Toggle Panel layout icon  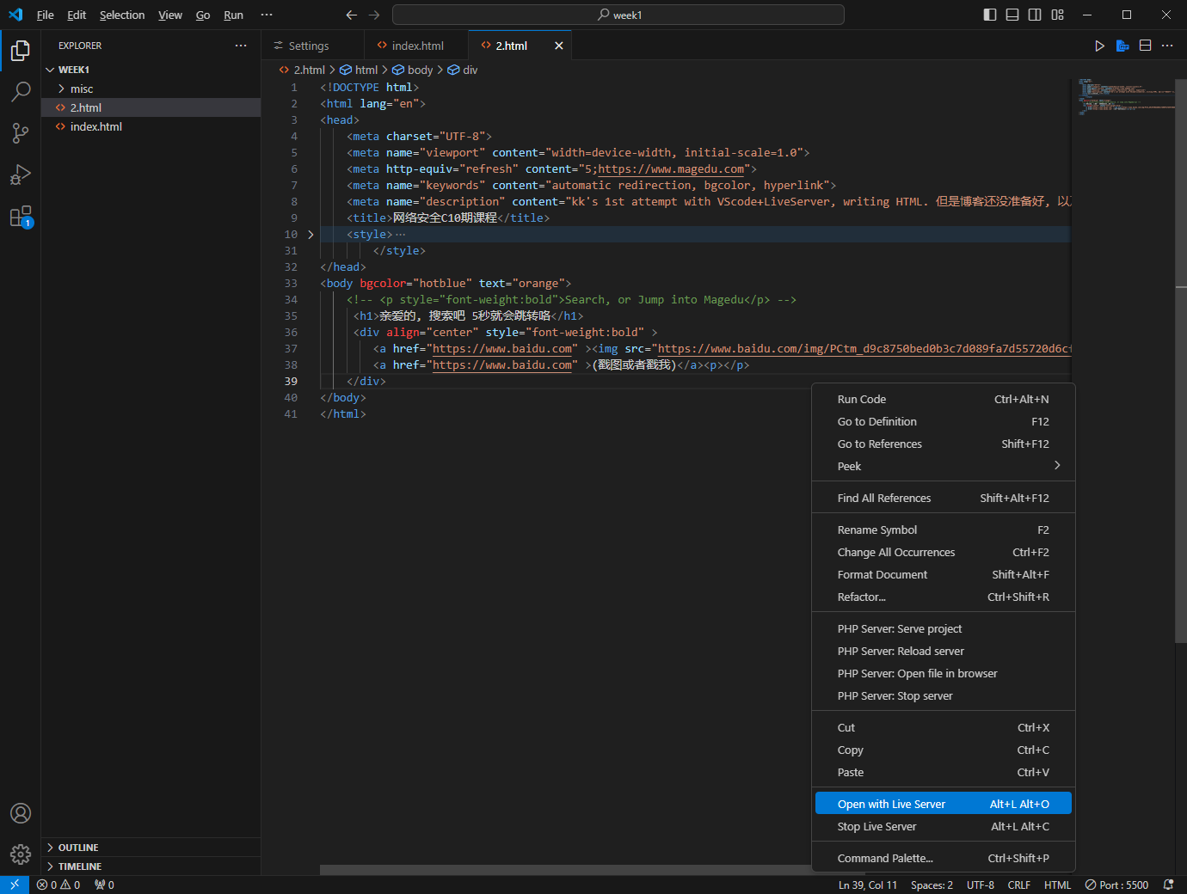point(1012,15)
